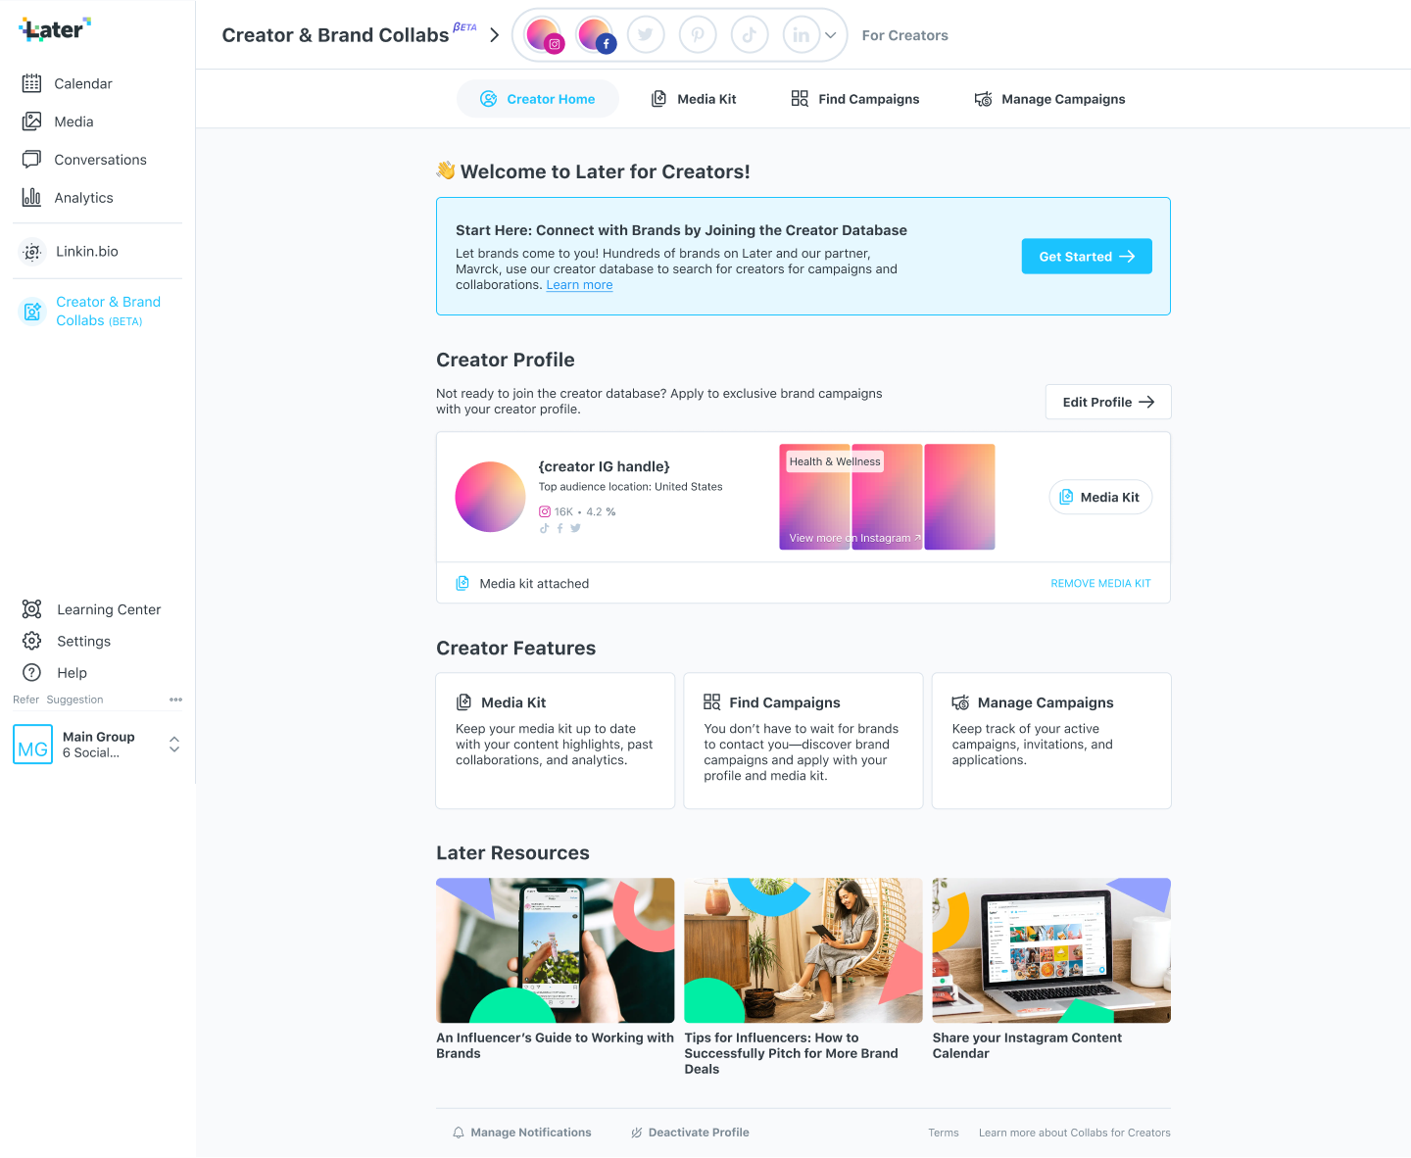Click the Twitter social profile icon
The image size is (1411, 1158).
pos(646,35)
